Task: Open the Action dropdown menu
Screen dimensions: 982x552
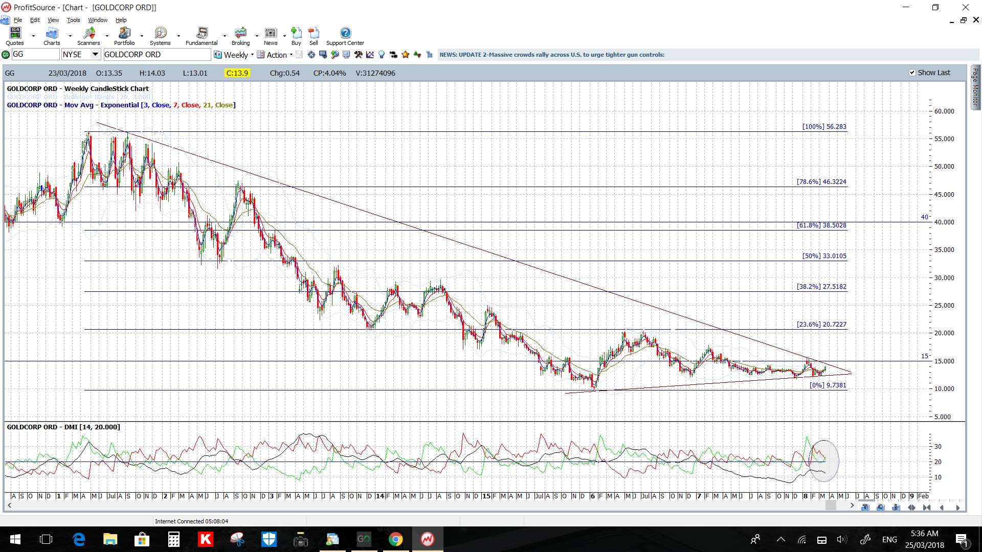Action: 291,55
